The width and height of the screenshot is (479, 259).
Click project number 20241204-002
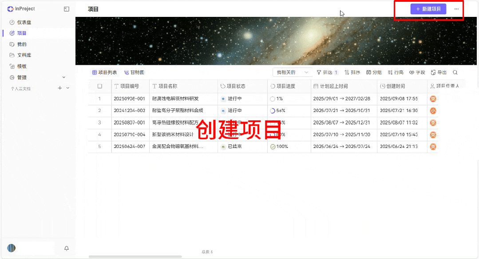click(x=129, y=111)
